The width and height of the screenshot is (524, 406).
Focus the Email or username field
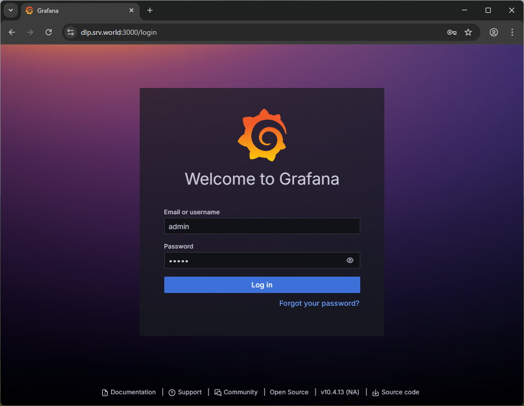pyautogui.click(x=261, y=226)
